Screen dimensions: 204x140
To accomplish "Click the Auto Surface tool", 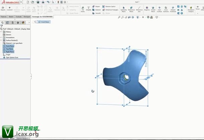I will click(160, 9).
